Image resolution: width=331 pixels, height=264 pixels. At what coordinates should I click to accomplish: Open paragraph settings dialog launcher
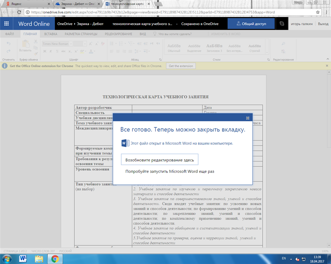(x=160, y=60)
